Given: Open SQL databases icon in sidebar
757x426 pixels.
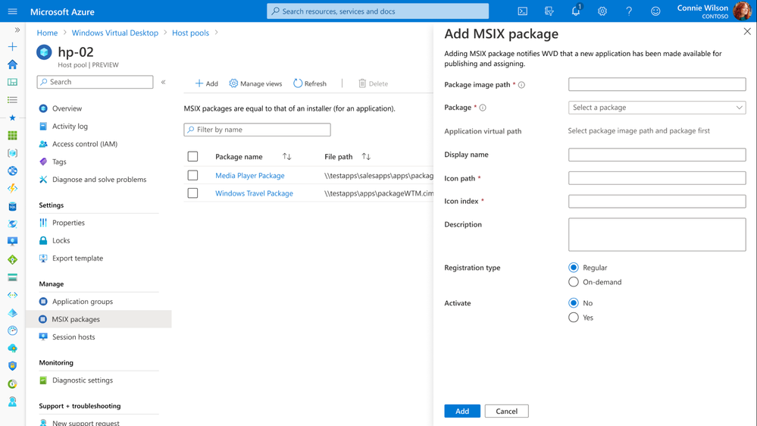Looking at the screenshot, I should point(13,206).
